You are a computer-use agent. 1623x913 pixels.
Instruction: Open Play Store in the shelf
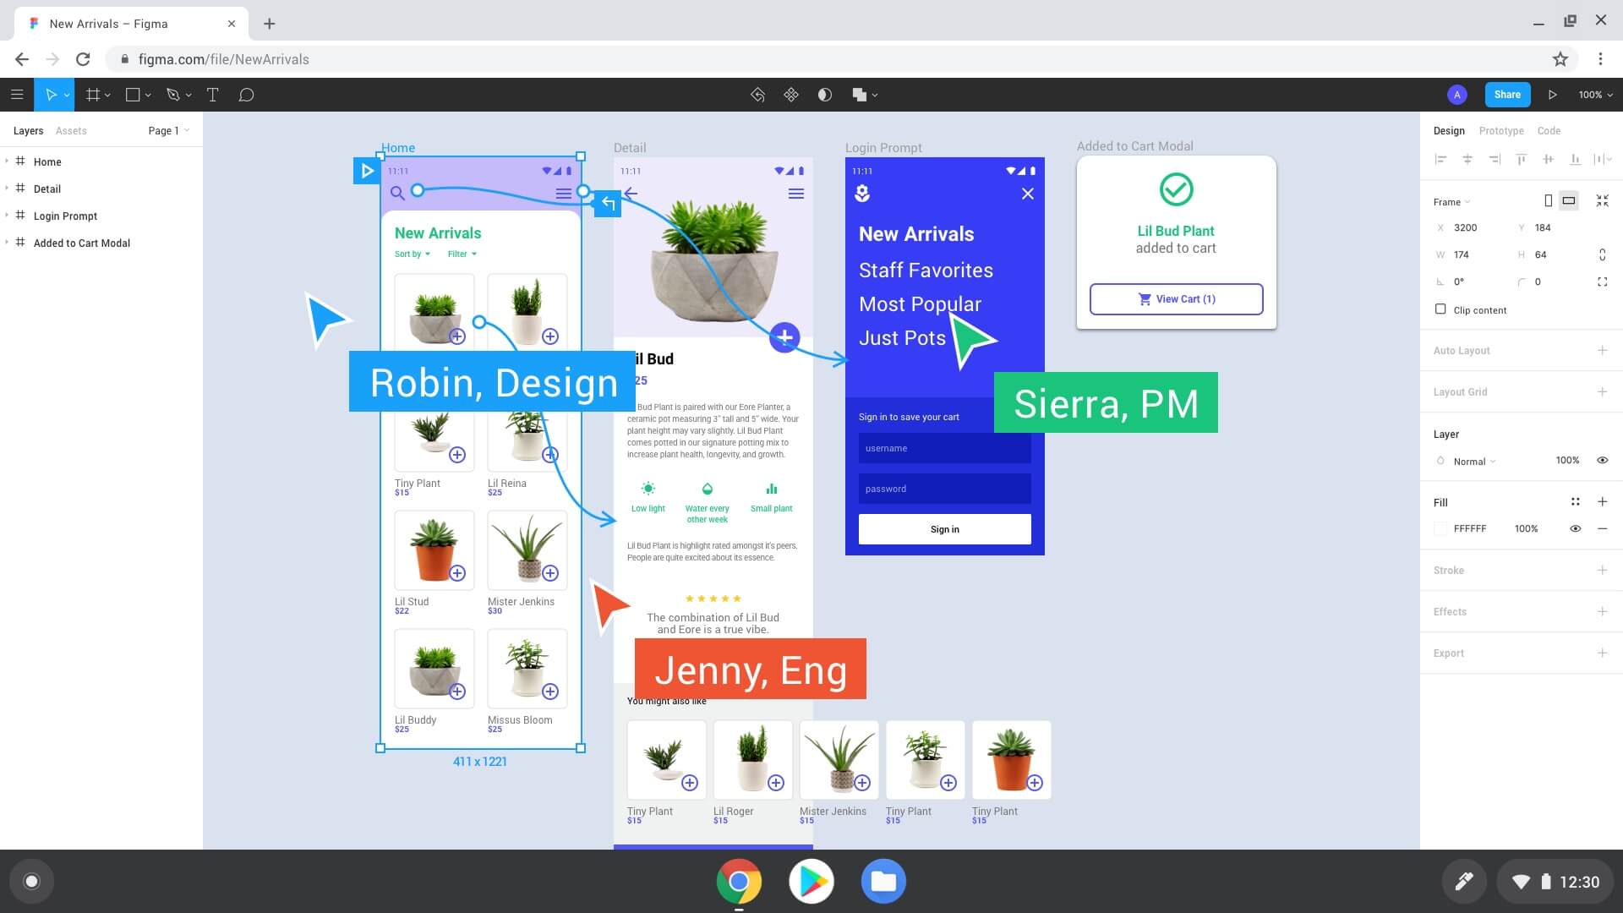click(811, 882)
